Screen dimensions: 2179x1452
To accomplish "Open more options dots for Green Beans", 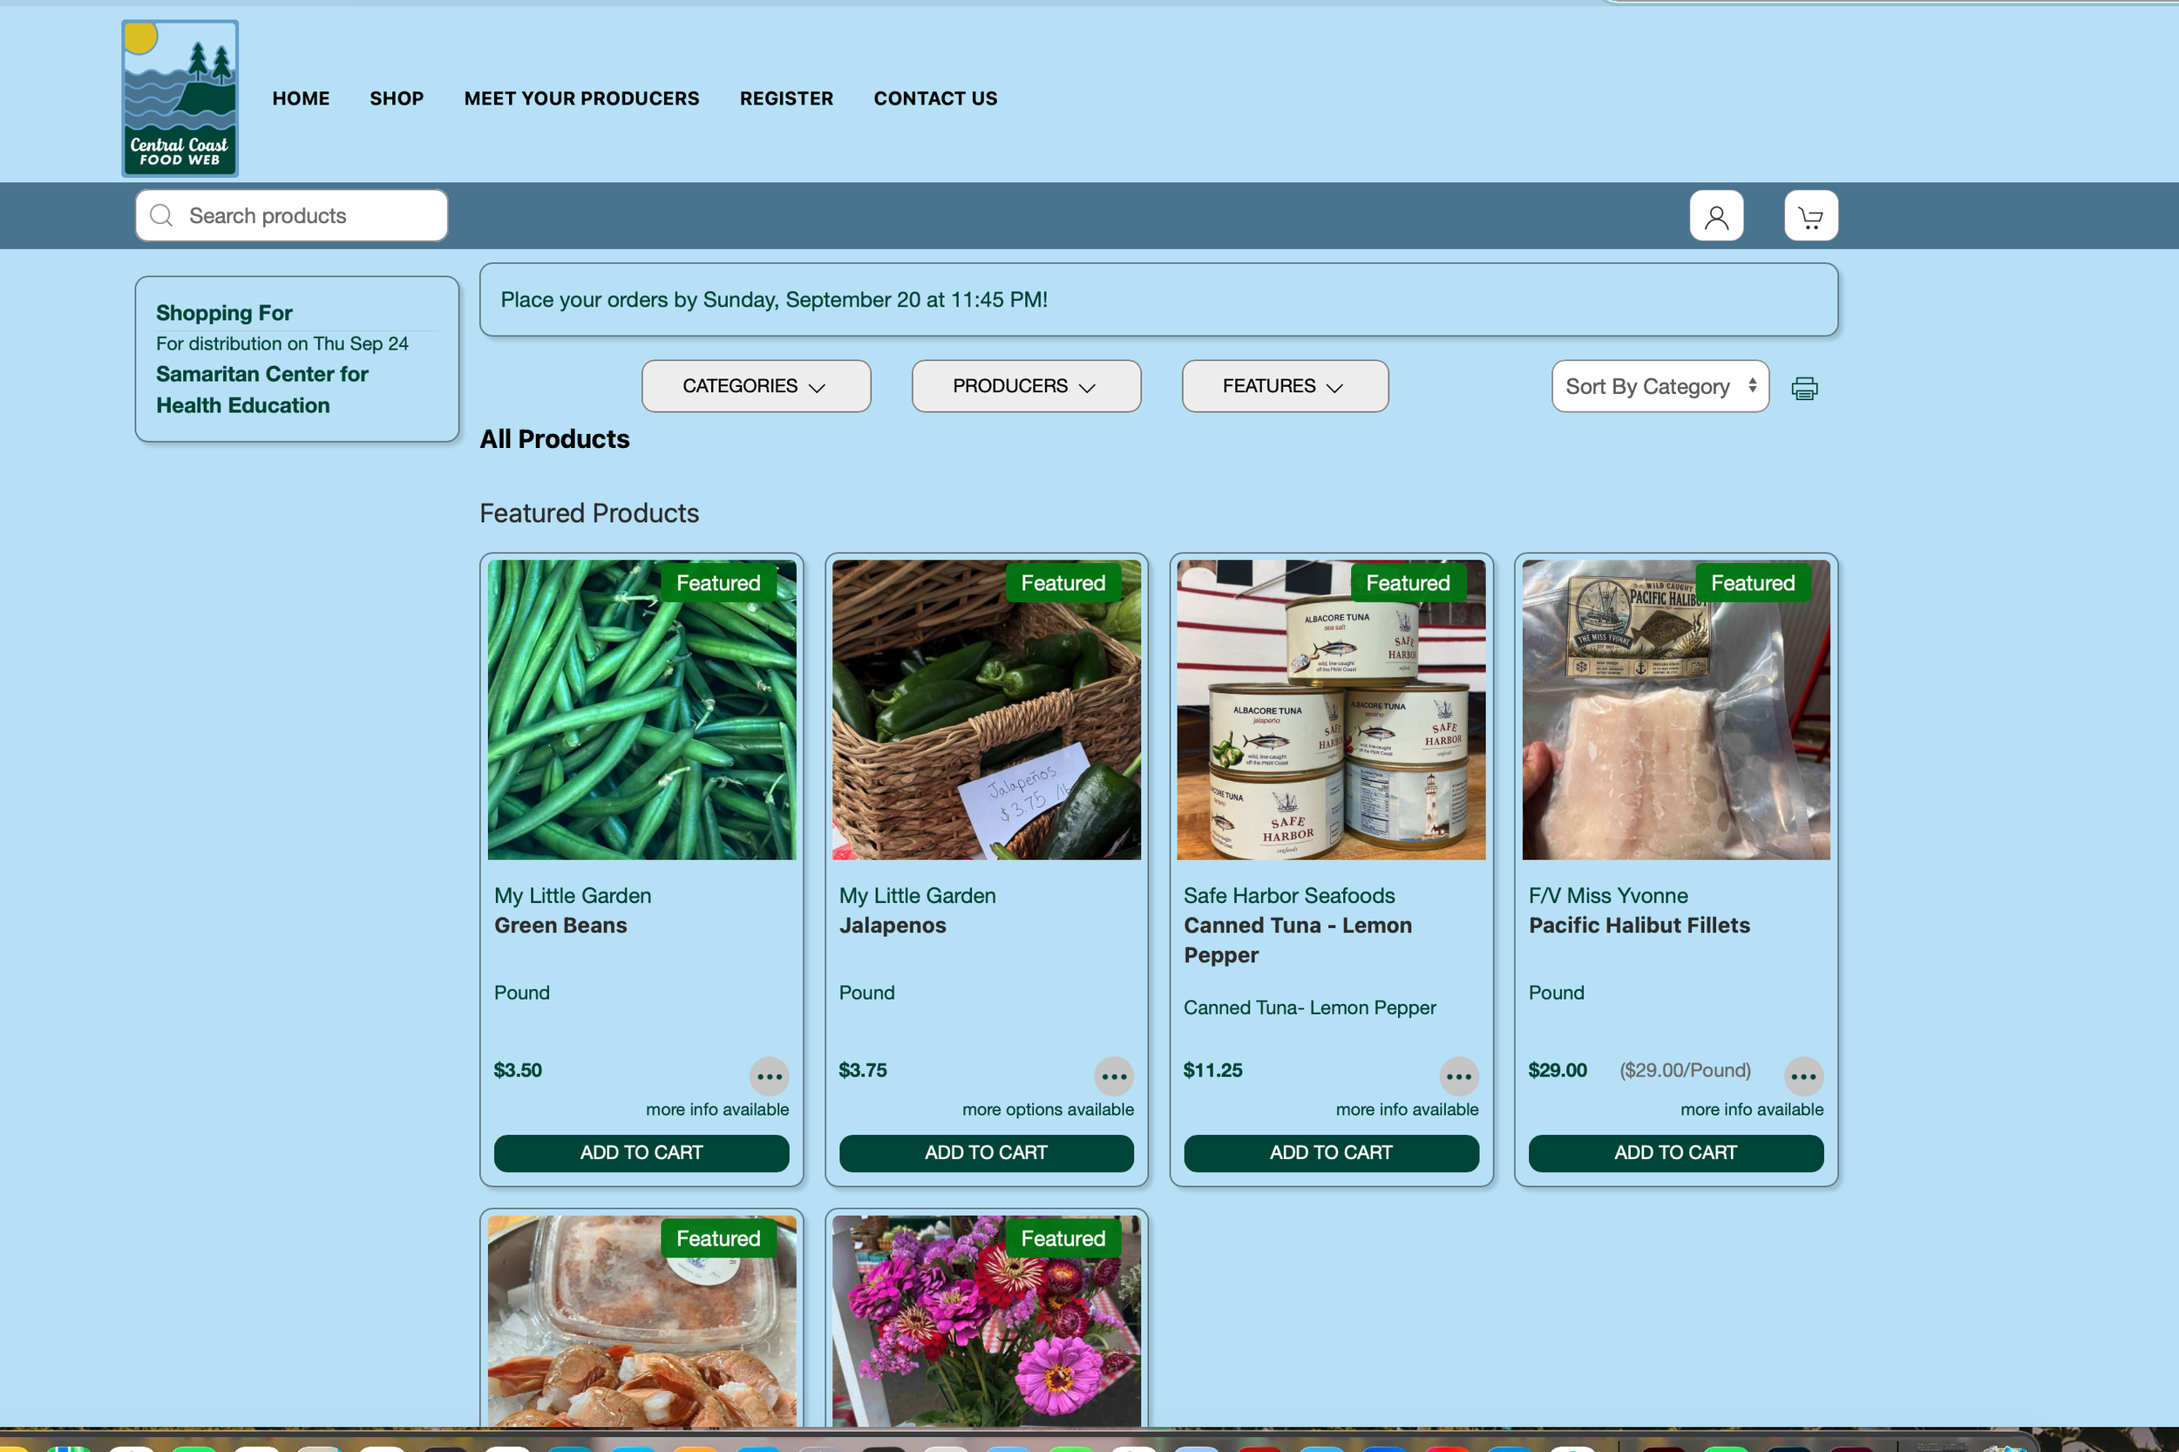I will tap(769, 1076).
